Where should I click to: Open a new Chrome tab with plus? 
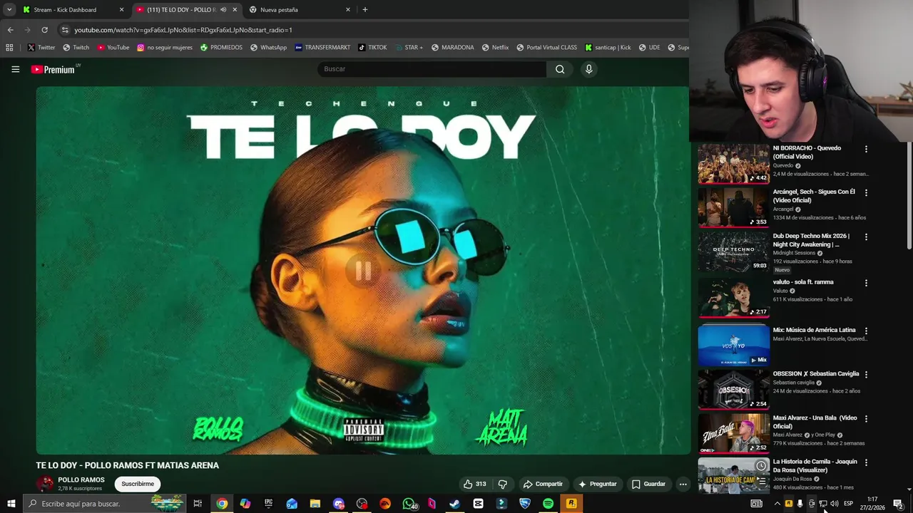(365, 10)
